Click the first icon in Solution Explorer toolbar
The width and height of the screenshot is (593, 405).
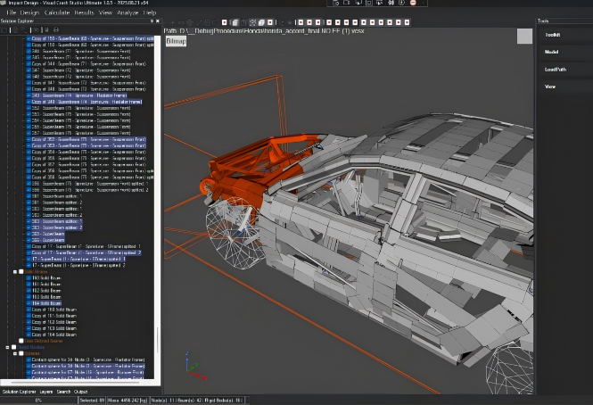coord(5,30)
